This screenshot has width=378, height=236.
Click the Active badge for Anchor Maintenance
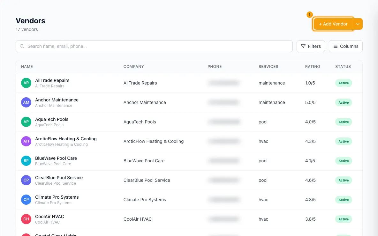point(344,103)
